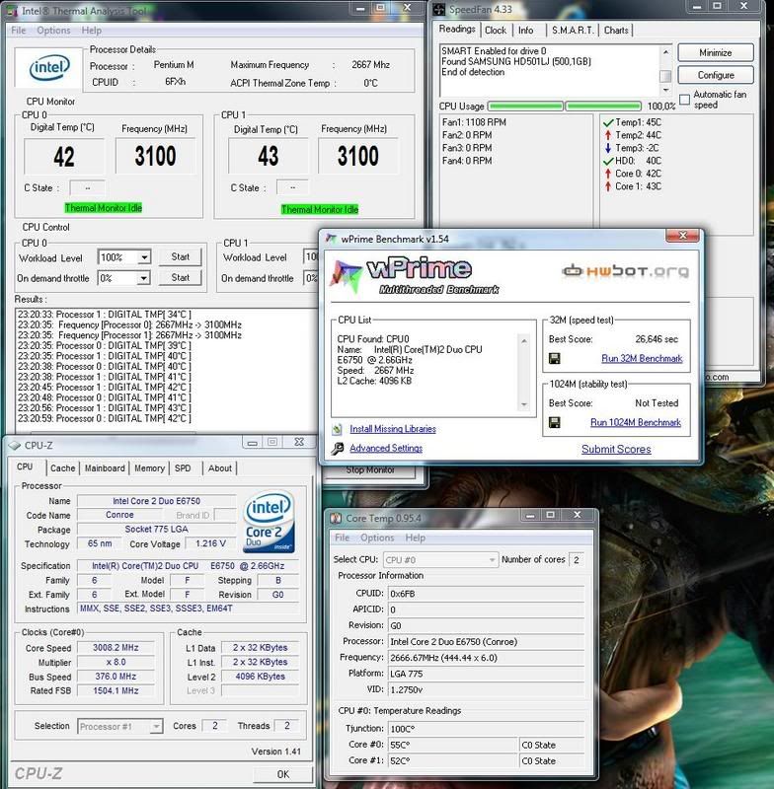Screen dimensions: 774x789
Task: Click the Install Missing Libraries icon
Action: click(339, 429)
